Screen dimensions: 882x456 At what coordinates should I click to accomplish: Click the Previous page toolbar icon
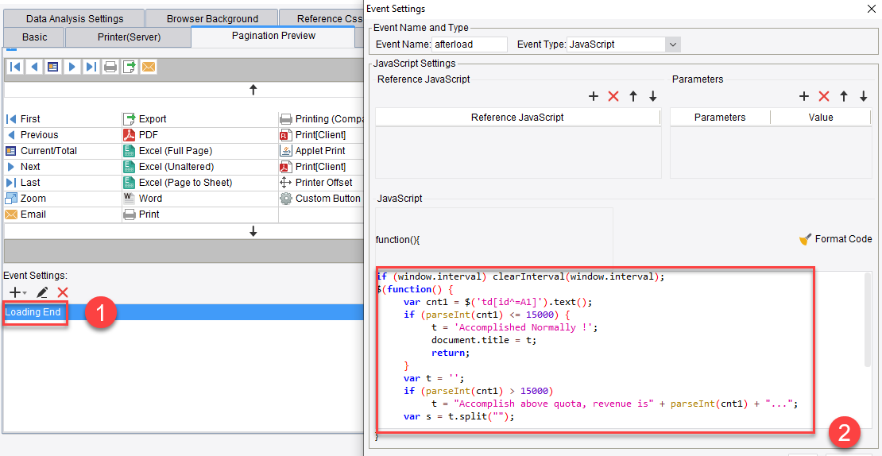click(34, 67)
